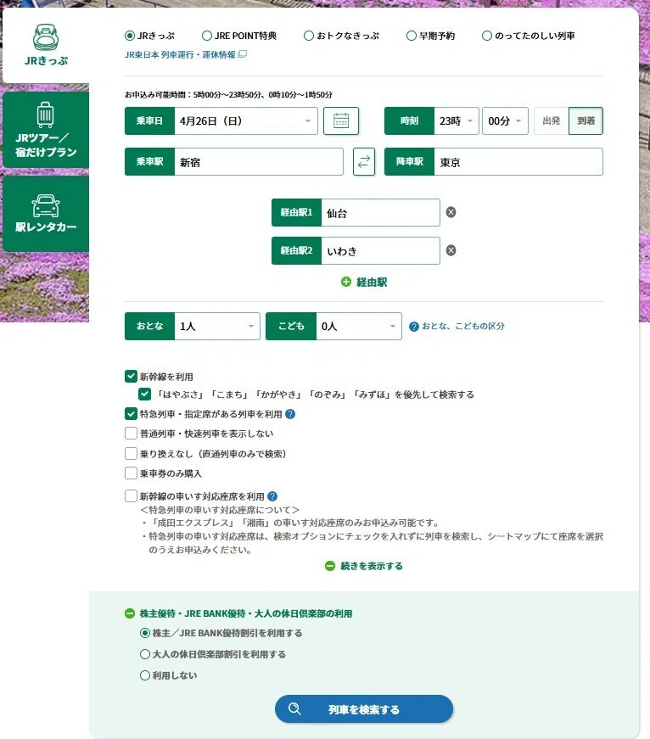Click 経由駅1 field containing 仙台

(380, 213)
